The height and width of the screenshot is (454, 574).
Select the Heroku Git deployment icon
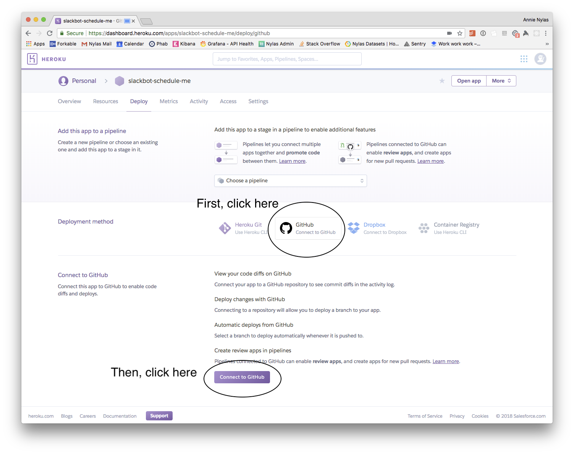click(225, 228)
